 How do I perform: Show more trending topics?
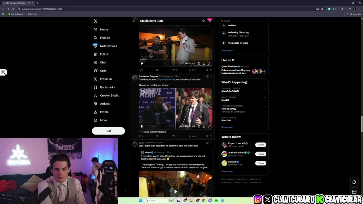227,127
